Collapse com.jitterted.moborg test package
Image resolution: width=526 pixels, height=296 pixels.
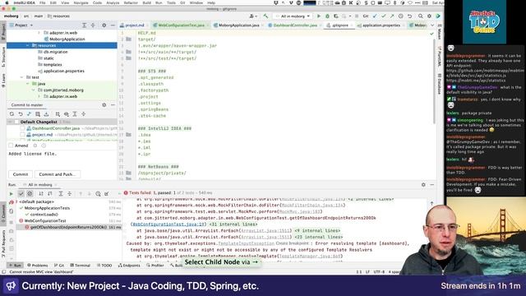pos(33,90)
